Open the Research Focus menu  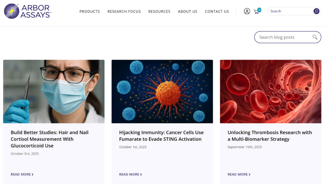click(124, 11)
